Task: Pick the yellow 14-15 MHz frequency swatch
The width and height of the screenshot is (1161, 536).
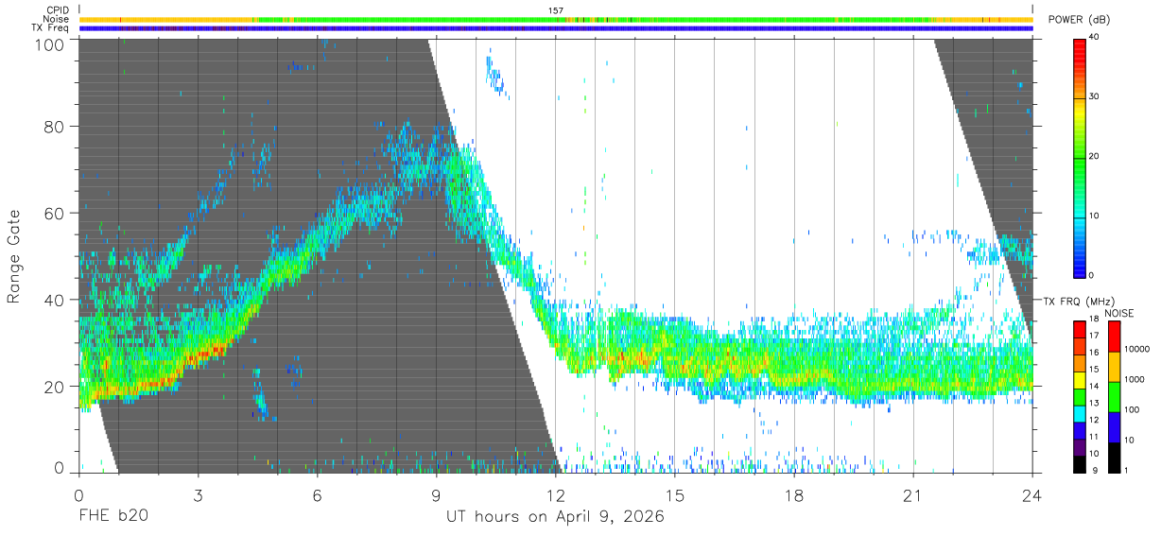Action: click(1079, 378)
